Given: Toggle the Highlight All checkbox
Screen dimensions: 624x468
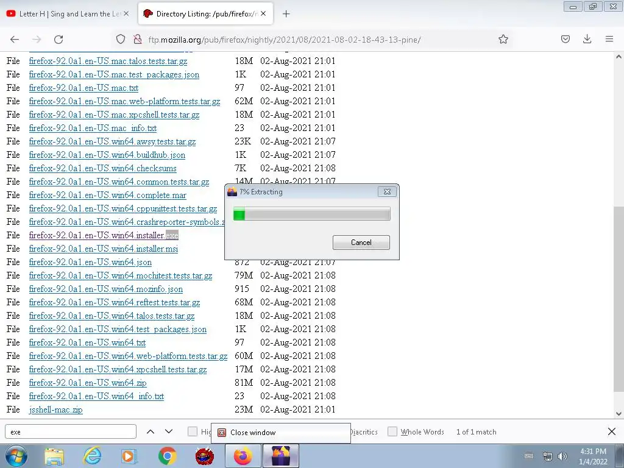Looking at the screenshot, I should coord(193,431).
